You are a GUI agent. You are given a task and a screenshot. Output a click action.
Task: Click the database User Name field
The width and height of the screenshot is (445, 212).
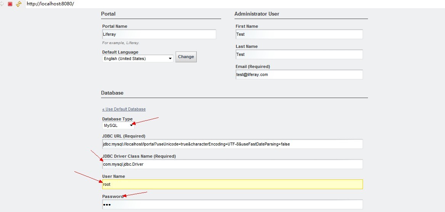coord(232,184)
